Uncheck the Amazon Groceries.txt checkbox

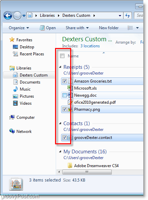(64, 81)
